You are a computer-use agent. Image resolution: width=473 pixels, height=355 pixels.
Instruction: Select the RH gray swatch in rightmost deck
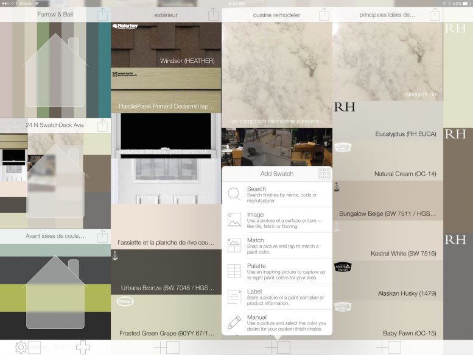(458, 287)
